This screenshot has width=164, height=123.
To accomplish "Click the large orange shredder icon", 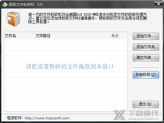I will [x=13, y=19].
